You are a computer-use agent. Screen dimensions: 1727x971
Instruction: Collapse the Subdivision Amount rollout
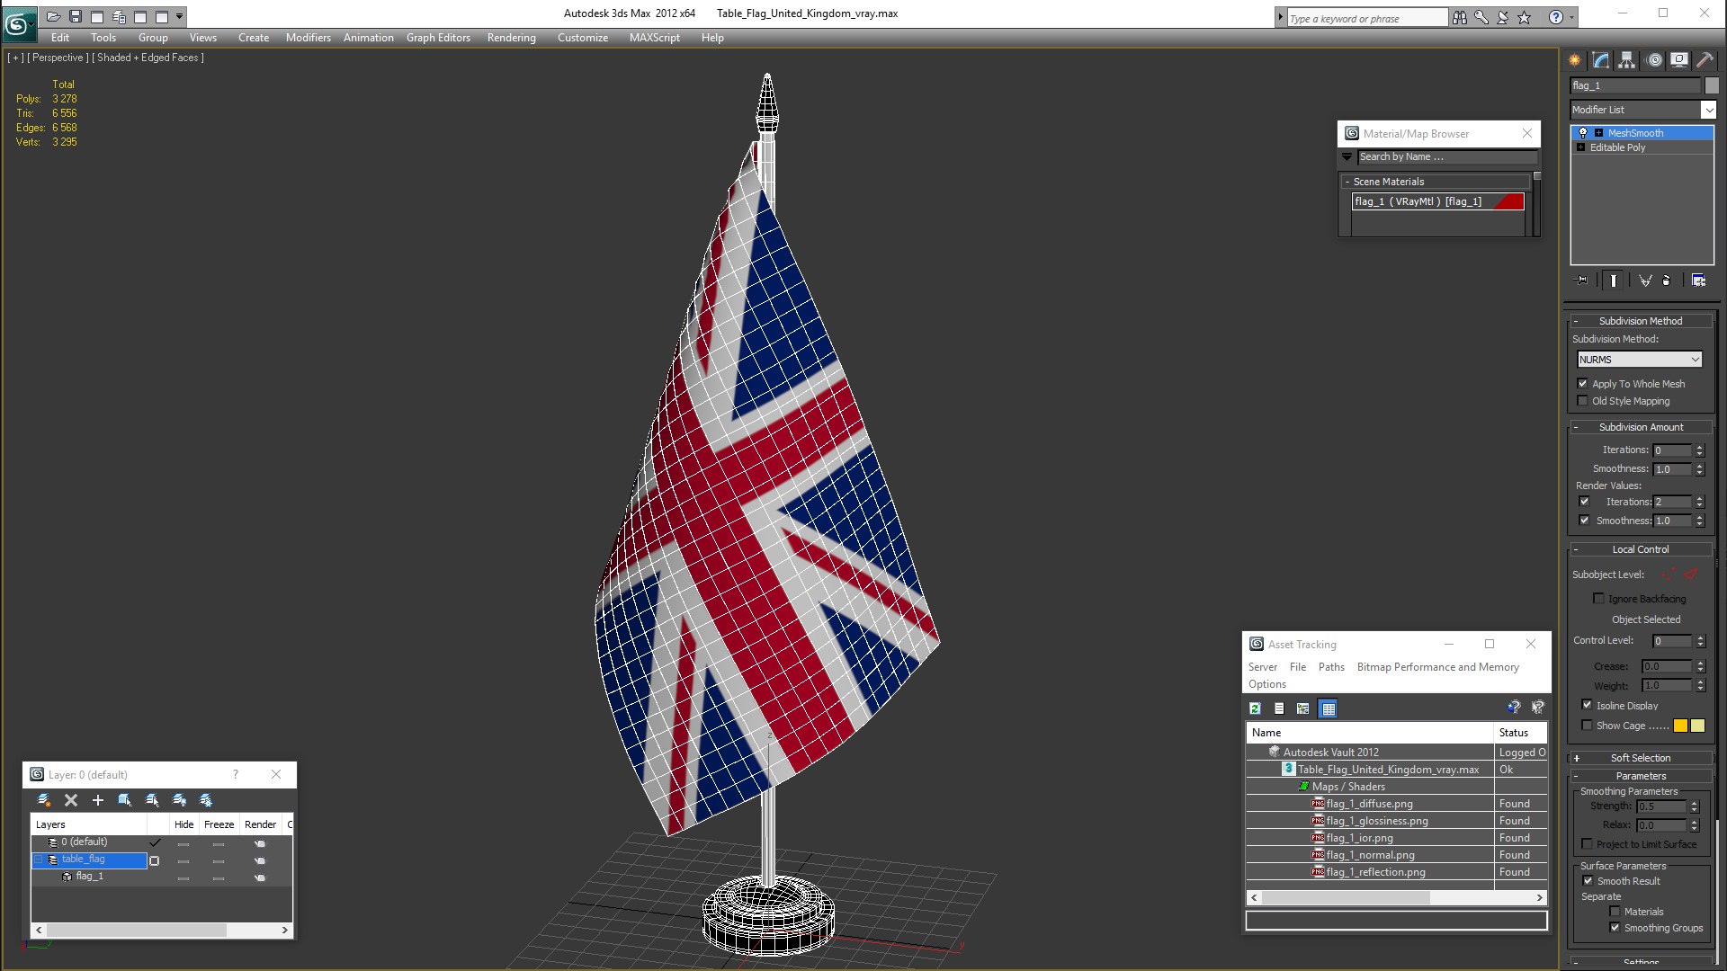pyautogui.click(x=1640, y=427)
